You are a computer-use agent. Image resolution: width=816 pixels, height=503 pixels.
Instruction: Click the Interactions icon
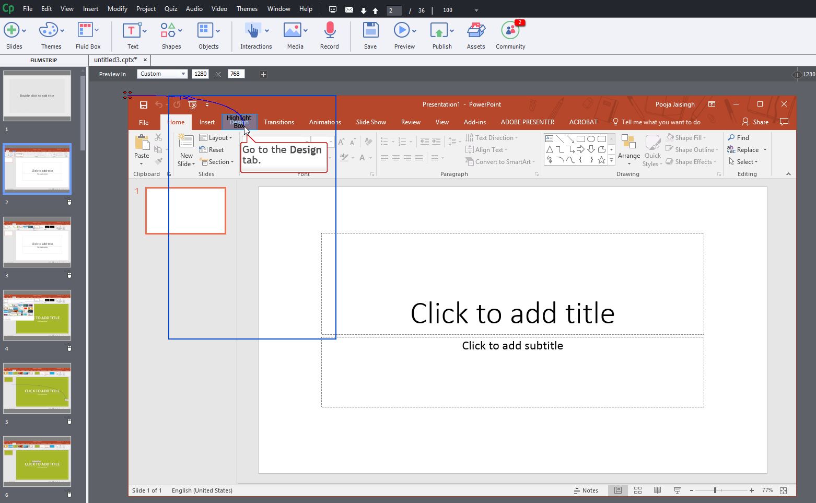[252, 31]
